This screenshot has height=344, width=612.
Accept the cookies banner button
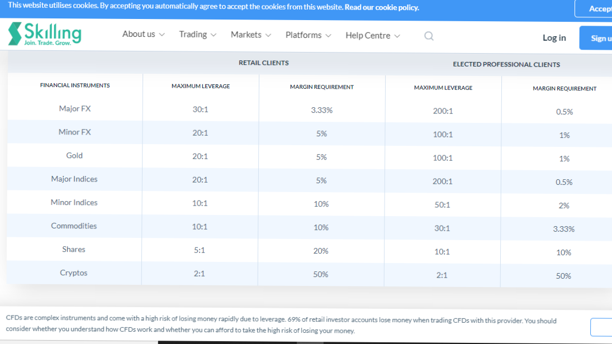point(593,8)
